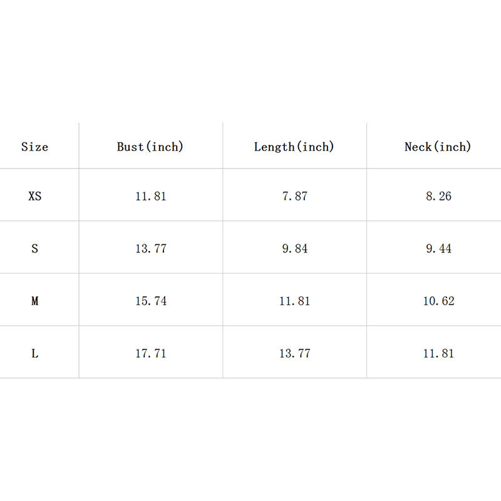The image size is (501, 501).
Task: Select the L size row label
Action: 34,354
